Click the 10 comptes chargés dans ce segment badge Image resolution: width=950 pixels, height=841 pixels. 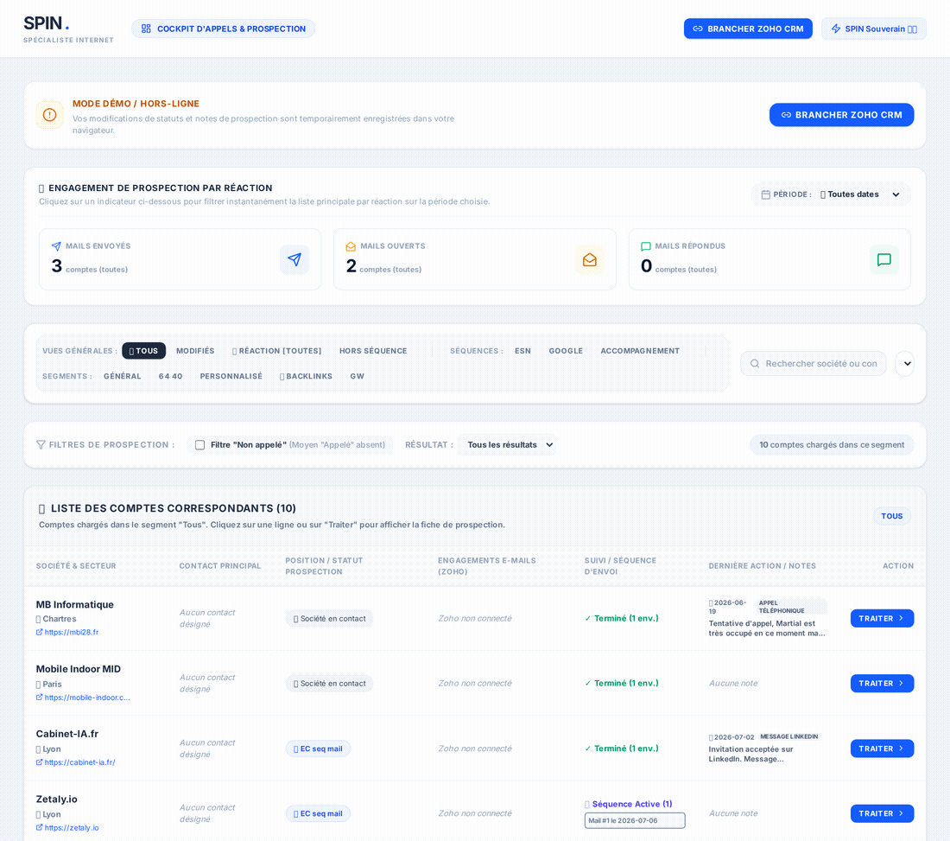(832, 444)
